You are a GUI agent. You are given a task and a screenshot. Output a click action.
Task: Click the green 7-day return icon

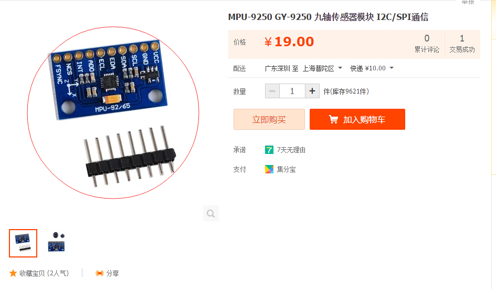(269, 150)
